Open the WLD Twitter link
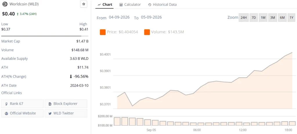This screenshot has height=134, width=297. [66, 113]
